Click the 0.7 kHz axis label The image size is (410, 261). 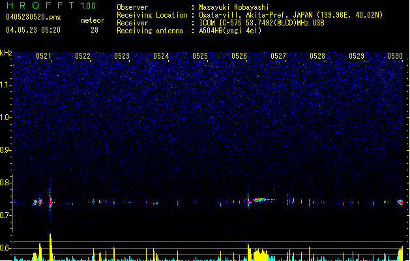(5, 215)
